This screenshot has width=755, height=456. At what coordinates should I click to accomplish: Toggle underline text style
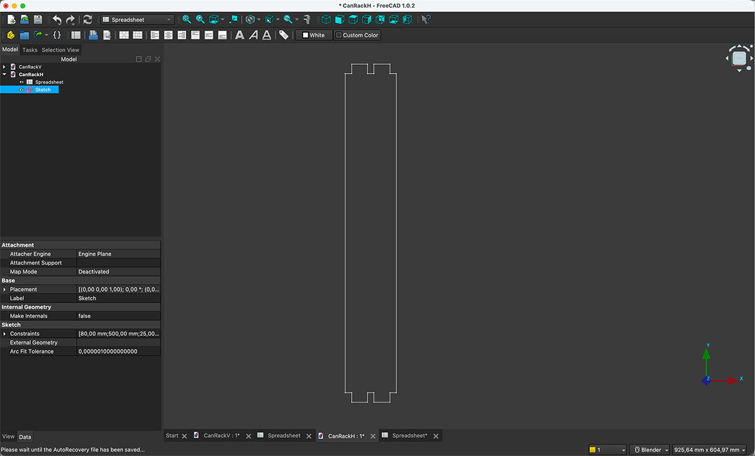(x=267, y=35)
